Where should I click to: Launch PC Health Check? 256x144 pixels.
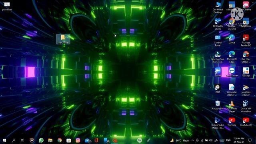coord(218,24)
